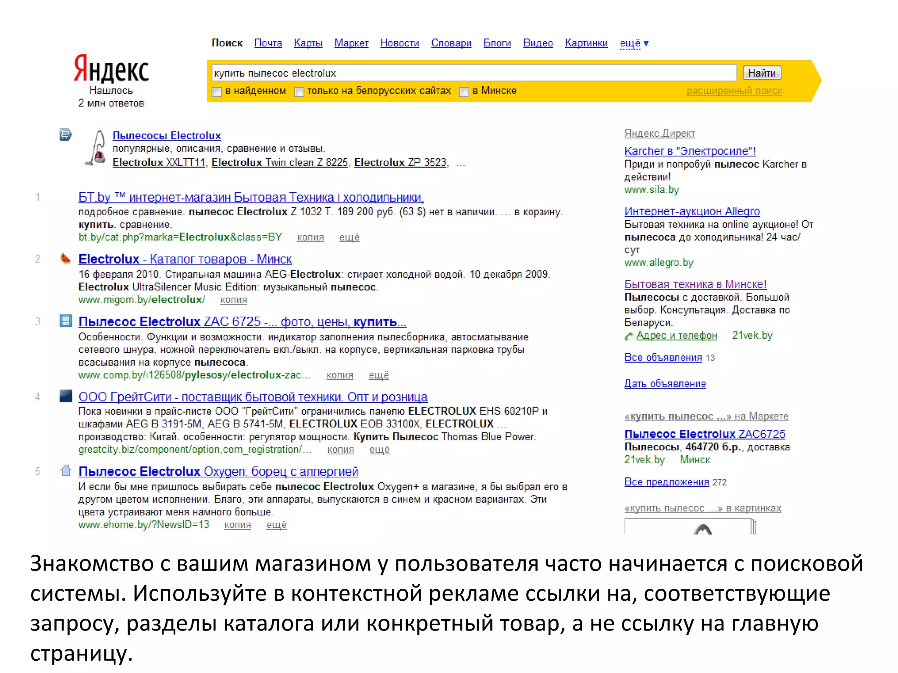
Task: Open Пылесос Electrolux Oxygen: борец с аллергией
Action: pos(218,471)
